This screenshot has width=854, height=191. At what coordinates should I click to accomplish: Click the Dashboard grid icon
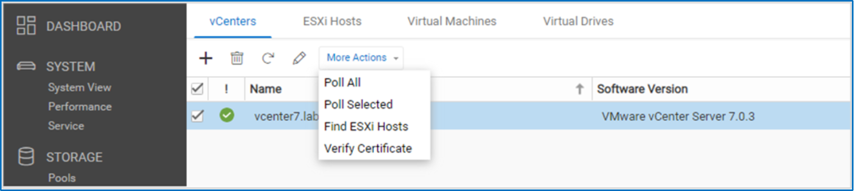tap(26, 25)
